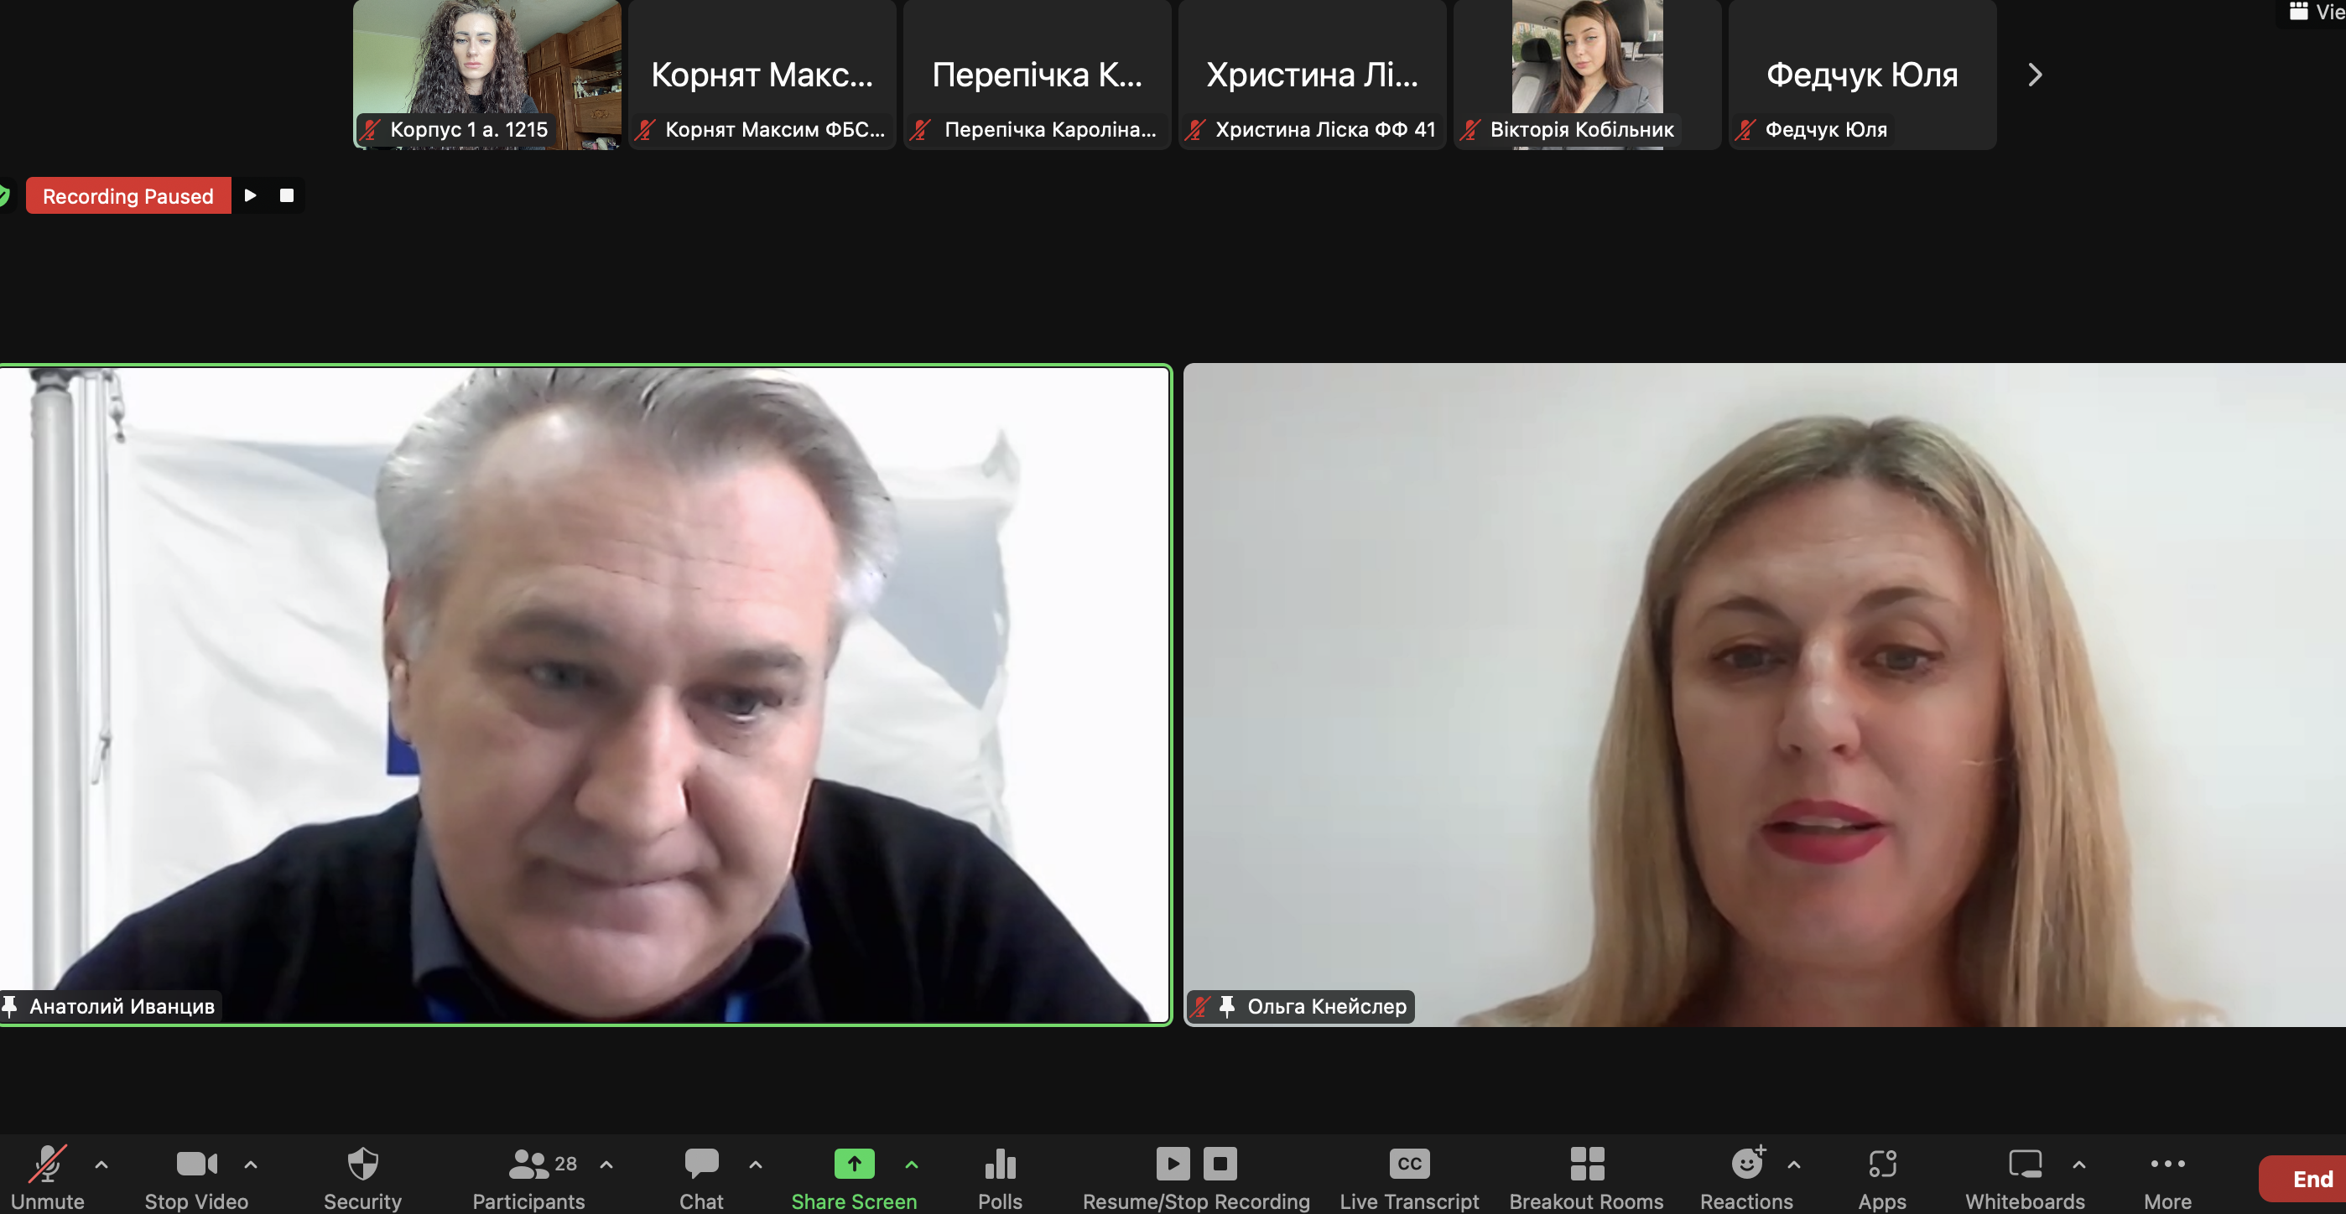Stop recording via top-left stop square
Screen dimensions: 2346x1214
287,195
